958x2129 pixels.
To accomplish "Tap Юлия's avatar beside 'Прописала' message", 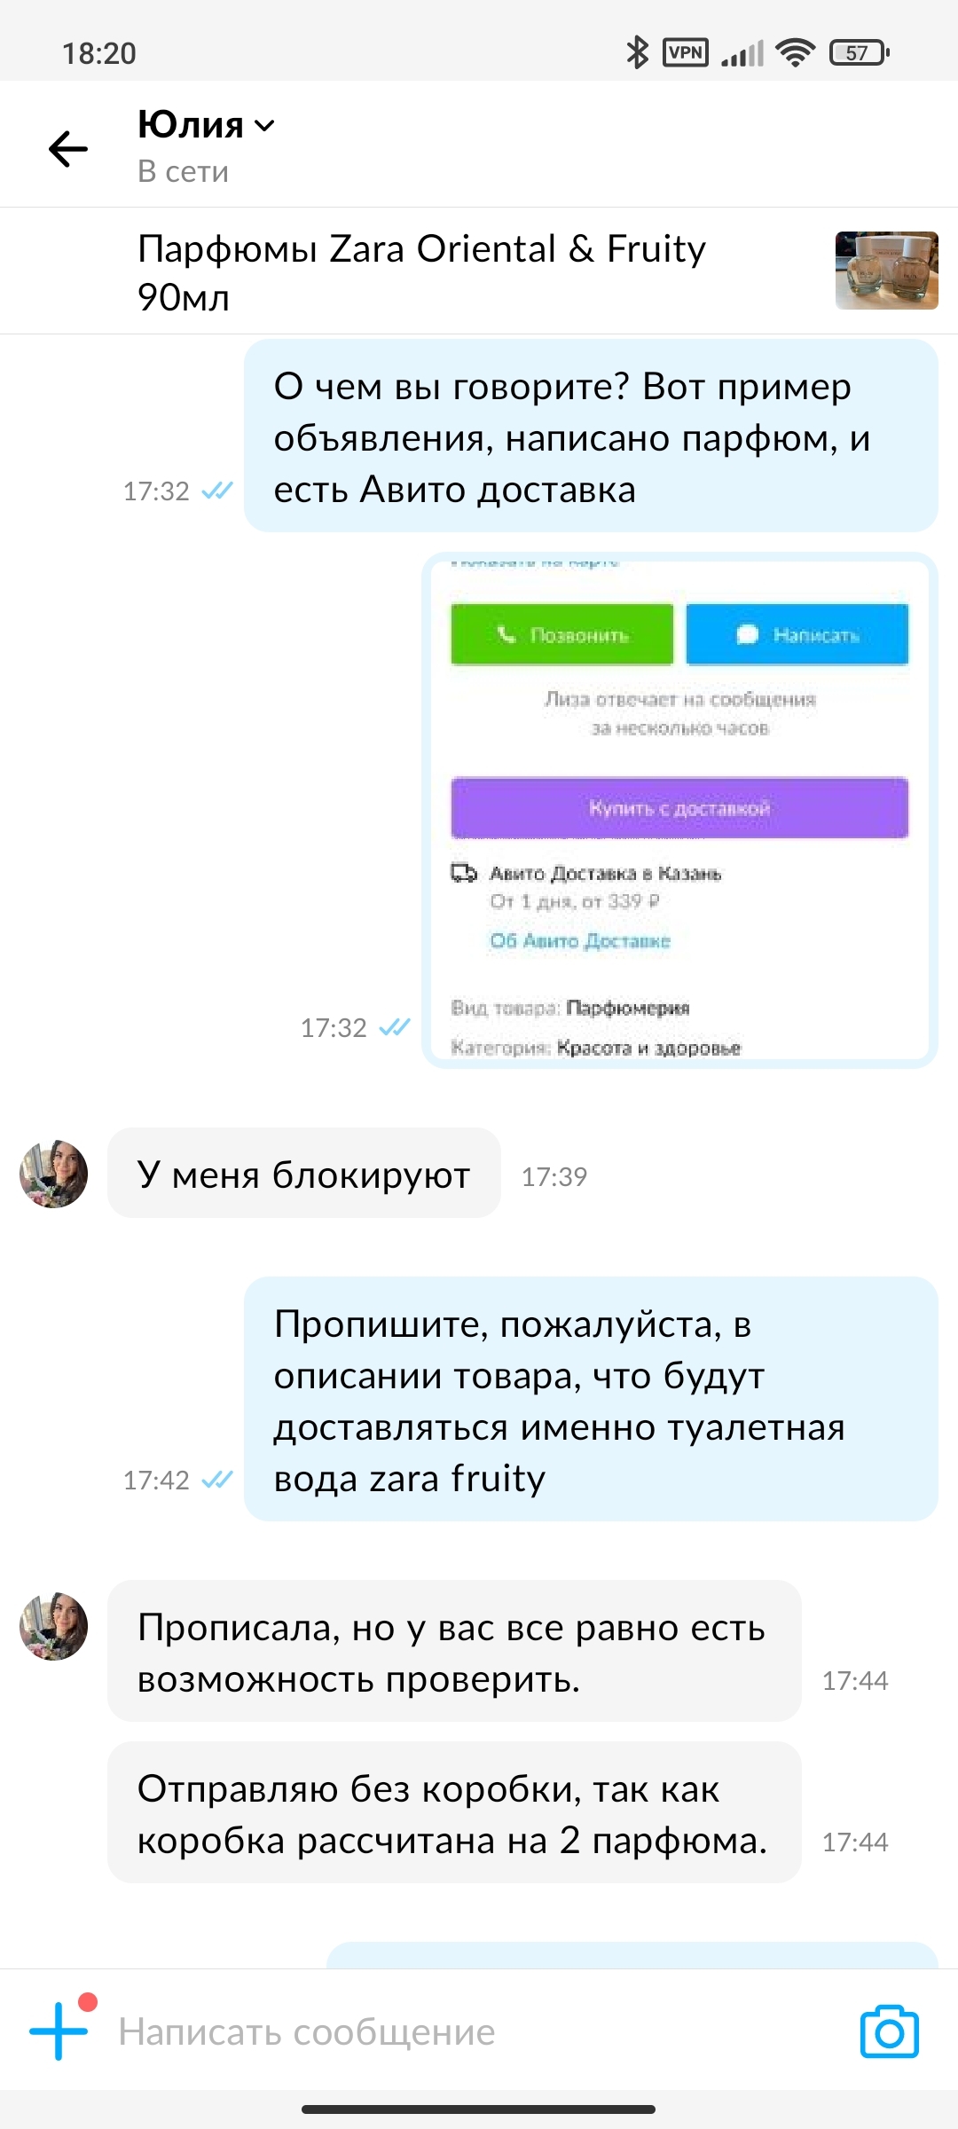I will pos(54,1626).
